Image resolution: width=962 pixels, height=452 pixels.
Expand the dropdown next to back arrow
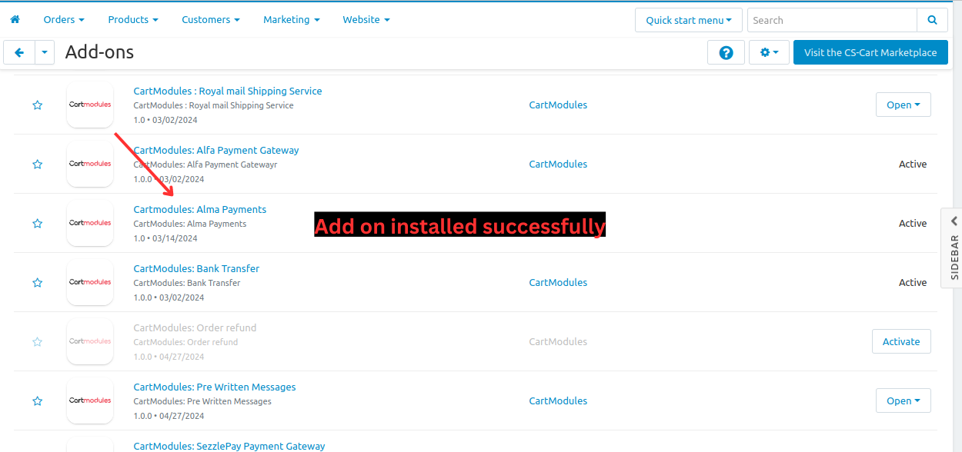(x=45, y=52)
